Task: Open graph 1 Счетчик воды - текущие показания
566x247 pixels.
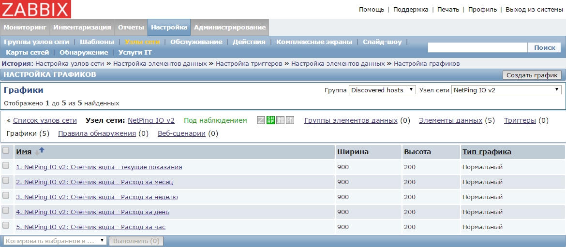Action: point(99,167)
